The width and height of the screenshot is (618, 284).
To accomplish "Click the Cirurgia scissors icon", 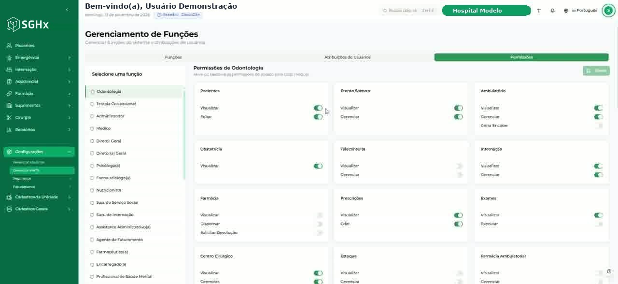I will tap(9, 117).
